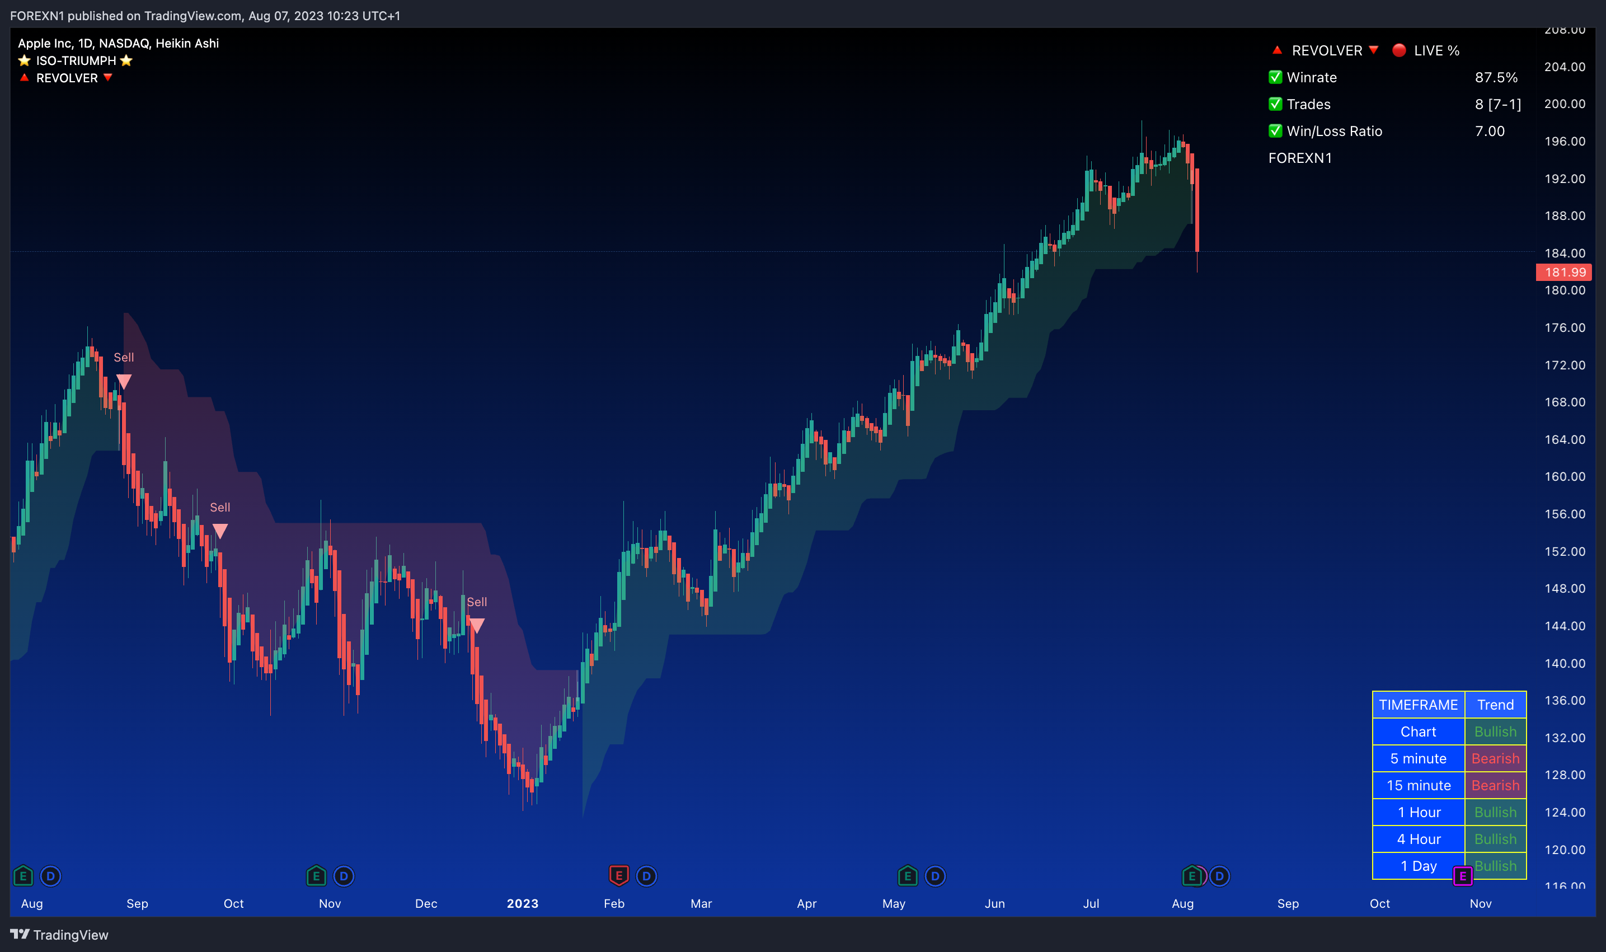The width and height of the screenshot is (1606, 952).
Task: Click the Bullish cell in the Chart row
Action: (x=1495, y=731)
